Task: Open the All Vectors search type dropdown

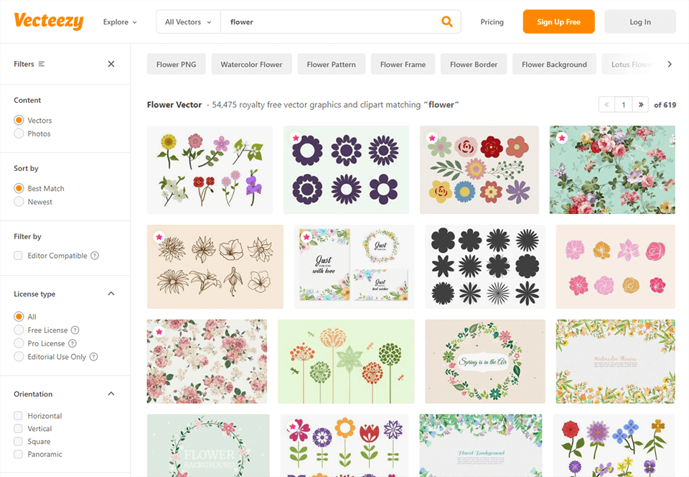Action: (188, 22)
